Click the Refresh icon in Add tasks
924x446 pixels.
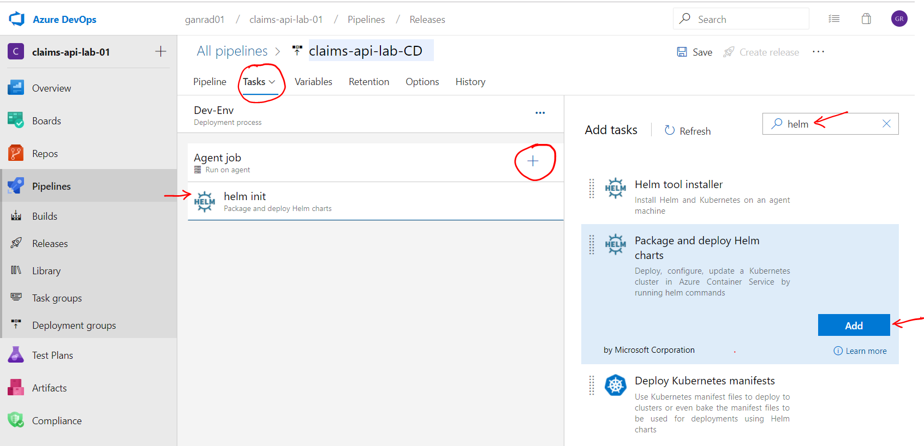670,130
